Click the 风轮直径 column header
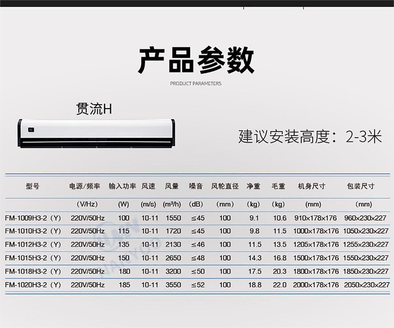The height and width of the screenshot is (328, 394). coord(225,186)
